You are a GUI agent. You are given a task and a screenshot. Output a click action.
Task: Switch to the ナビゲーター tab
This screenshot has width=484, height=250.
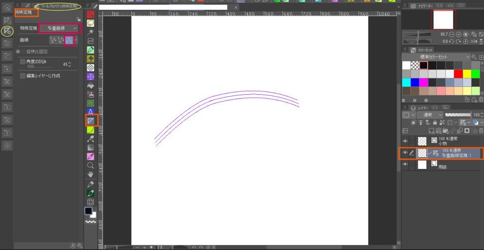coord(422,5)
